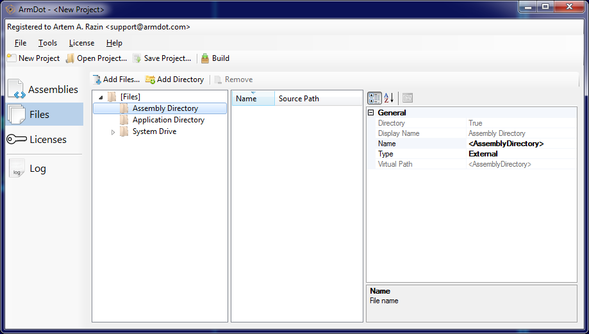The height and width of the screenshot is (334, 589).
Task: Click the [Files] root folder icon
Action: tap(112, 97)
